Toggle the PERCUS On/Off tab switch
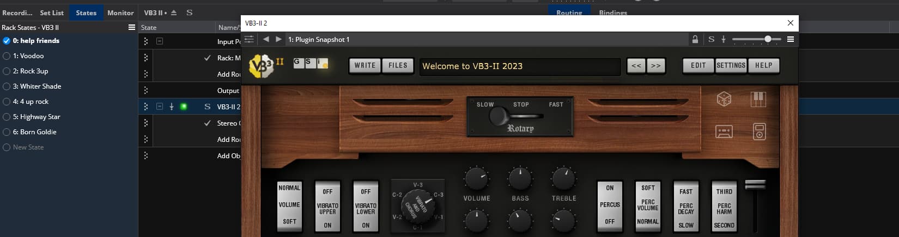 [610, 205]
